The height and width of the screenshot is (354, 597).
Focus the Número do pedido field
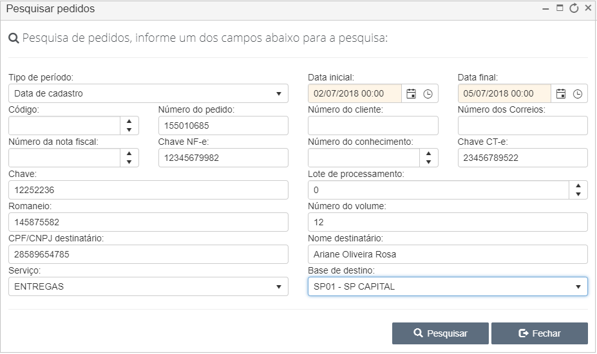pos(223,126)
